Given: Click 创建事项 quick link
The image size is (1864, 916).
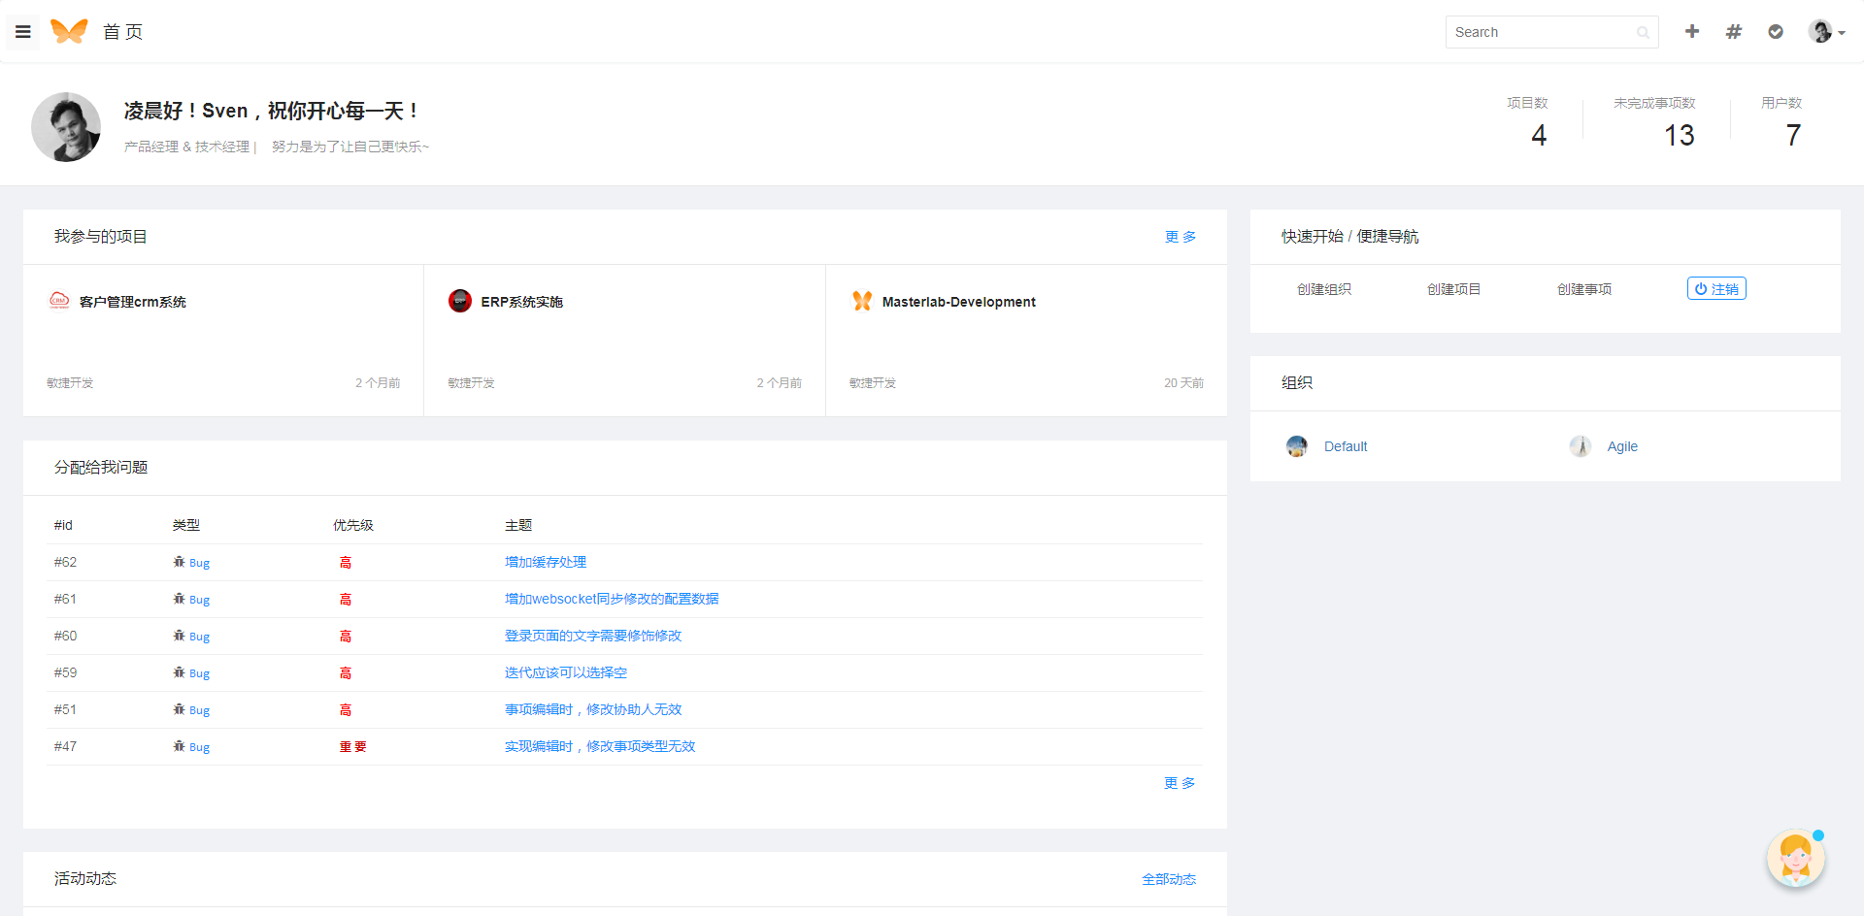Looking at the screenshot, I should (1584, 289).
